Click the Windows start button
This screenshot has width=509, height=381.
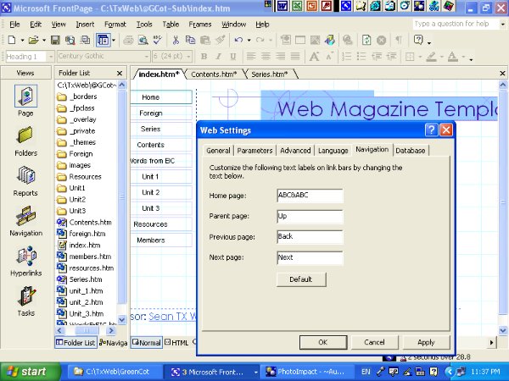(x=31, y=372)
